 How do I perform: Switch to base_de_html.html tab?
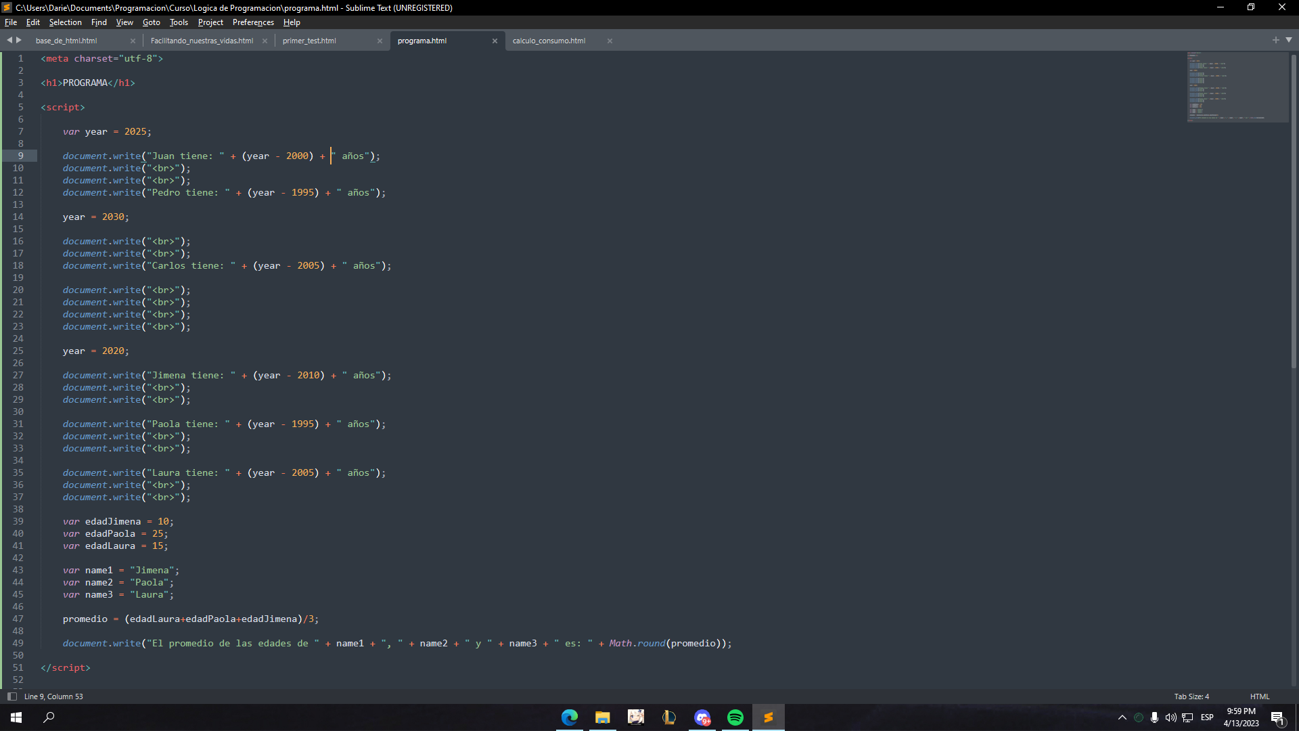pos(66,41)
